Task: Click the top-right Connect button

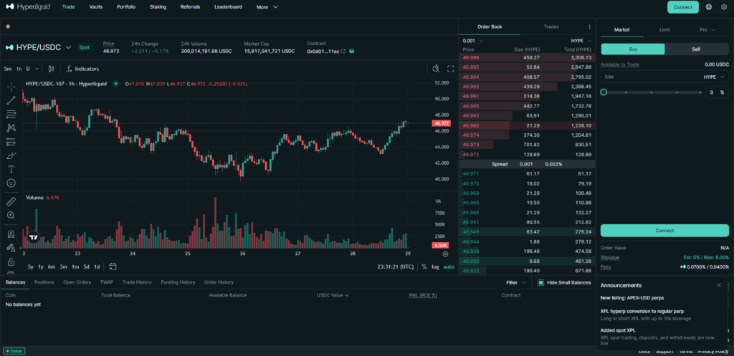Action: pyautogui.click(x=682, y=7)
